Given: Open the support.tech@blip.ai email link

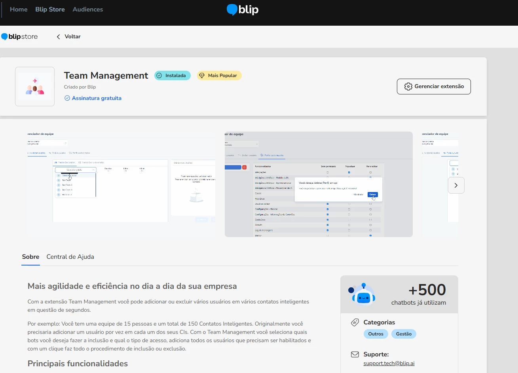Looking at the screenshot, I should 389,364.
